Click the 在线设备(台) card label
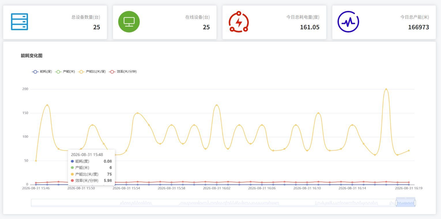This screenshot has height=219, width=441. 197,17
